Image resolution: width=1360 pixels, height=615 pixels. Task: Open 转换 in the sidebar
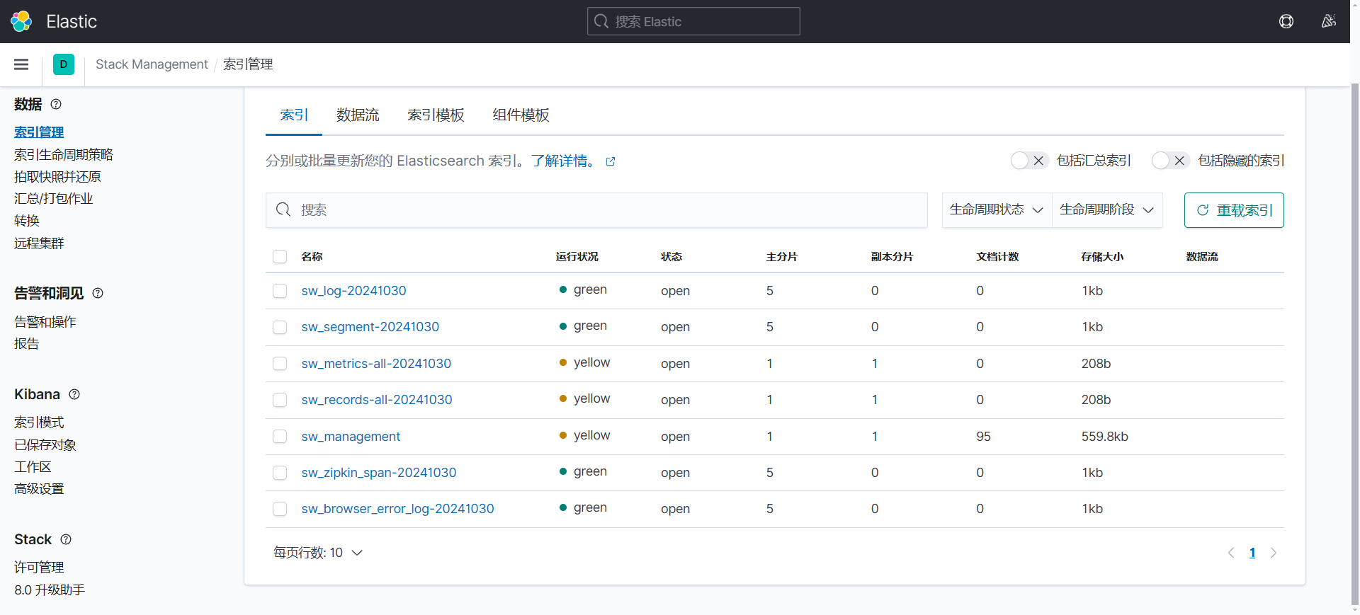pyautogui.click(x=27, y=221)
